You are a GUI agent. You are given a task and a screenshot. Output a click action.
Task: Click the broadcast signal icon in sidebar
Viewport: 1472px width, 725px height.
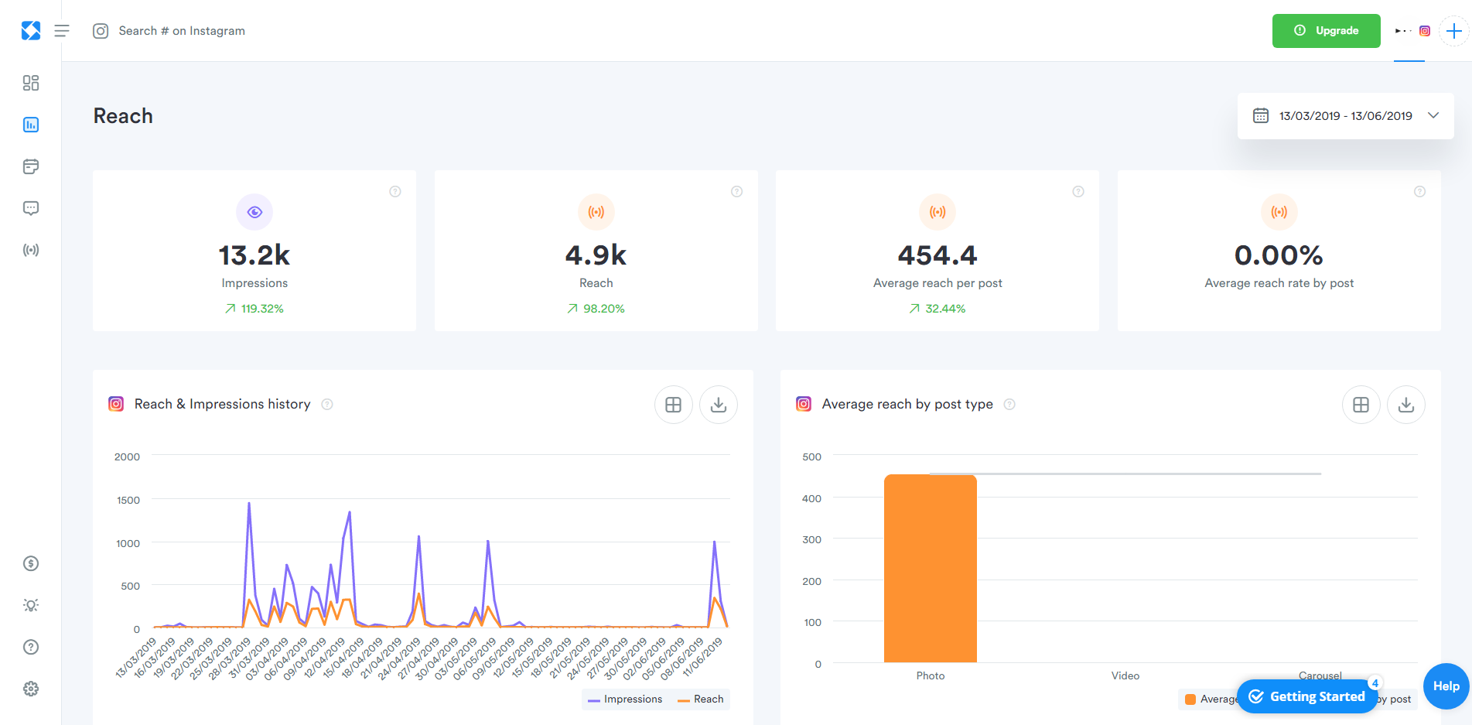click(x=31, y=250)
